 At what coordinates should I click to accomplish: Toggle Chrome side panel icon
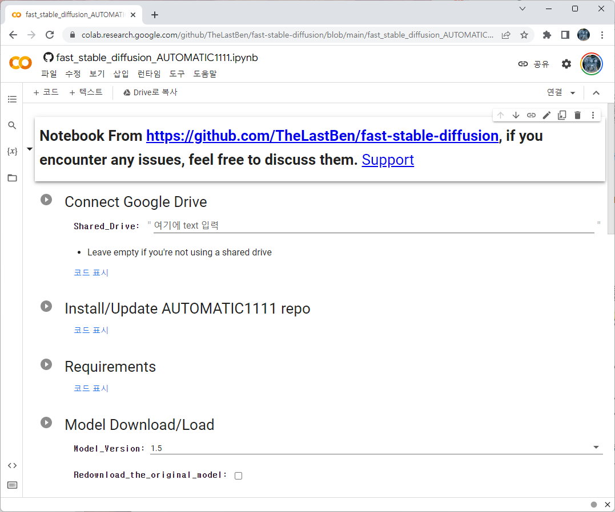(x=565, y=35)
